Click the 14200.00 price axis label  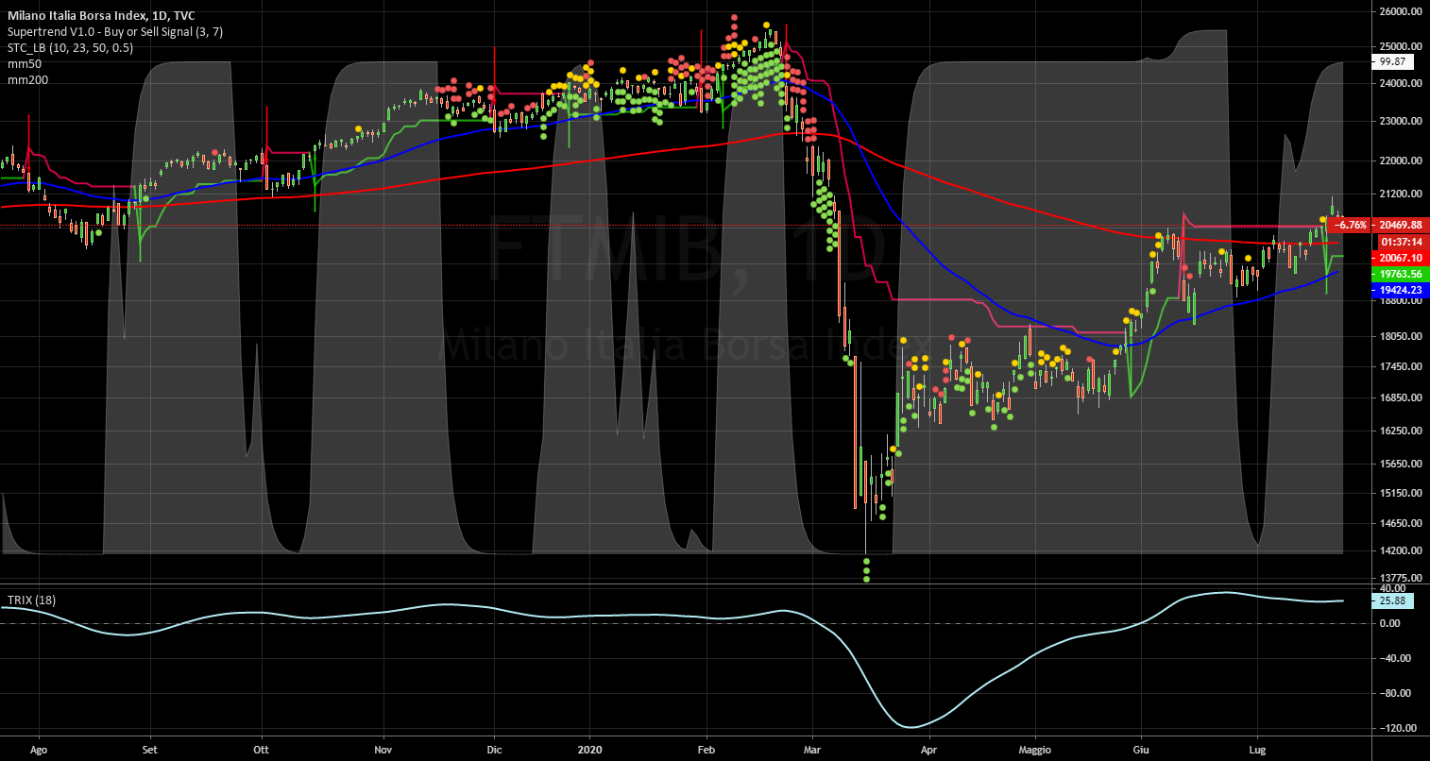tap(1399, 550)
